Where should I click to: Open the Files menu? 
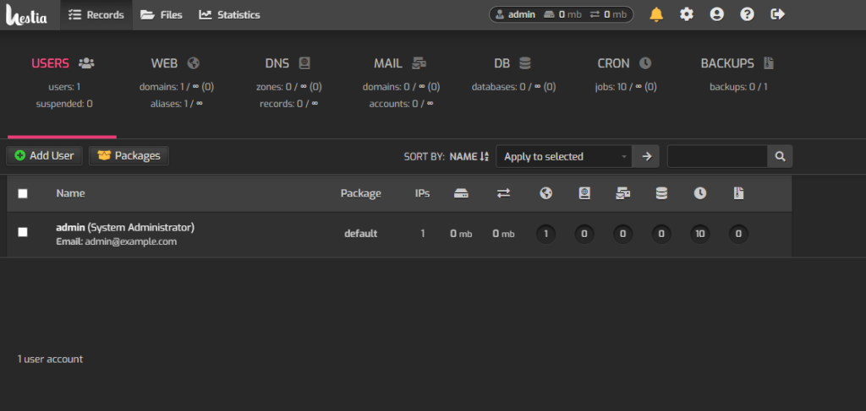(161, 14)
